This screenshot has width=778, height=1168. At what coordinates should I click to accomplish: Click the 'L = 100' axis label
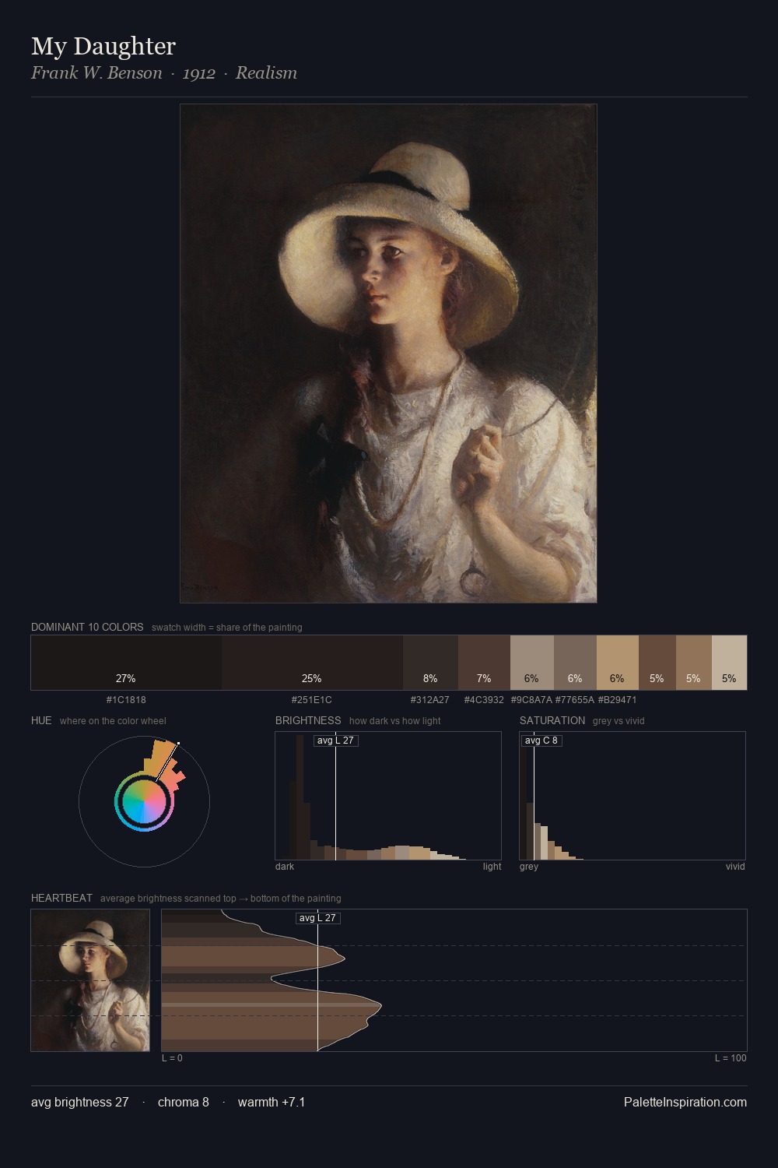[x=731, y=1057]
